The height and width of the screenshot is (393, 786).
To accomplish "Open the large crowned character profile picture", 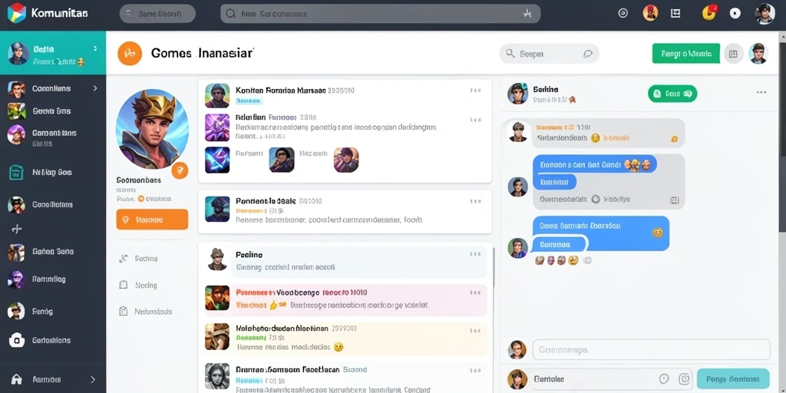I will click(x=152, y=129).
